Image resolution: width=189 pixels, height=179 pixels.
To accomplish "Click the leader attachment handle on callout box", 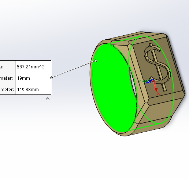I will (52, 78).
